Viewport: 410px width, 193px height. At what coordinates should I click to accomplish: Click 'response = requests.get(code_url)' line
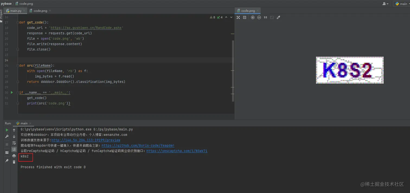[x=59, y=33]
